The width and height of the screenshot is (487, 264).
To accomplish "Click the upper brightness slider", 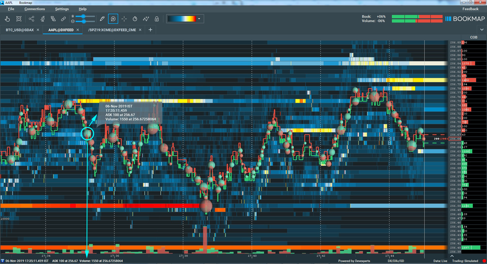I will click(84, 16).
